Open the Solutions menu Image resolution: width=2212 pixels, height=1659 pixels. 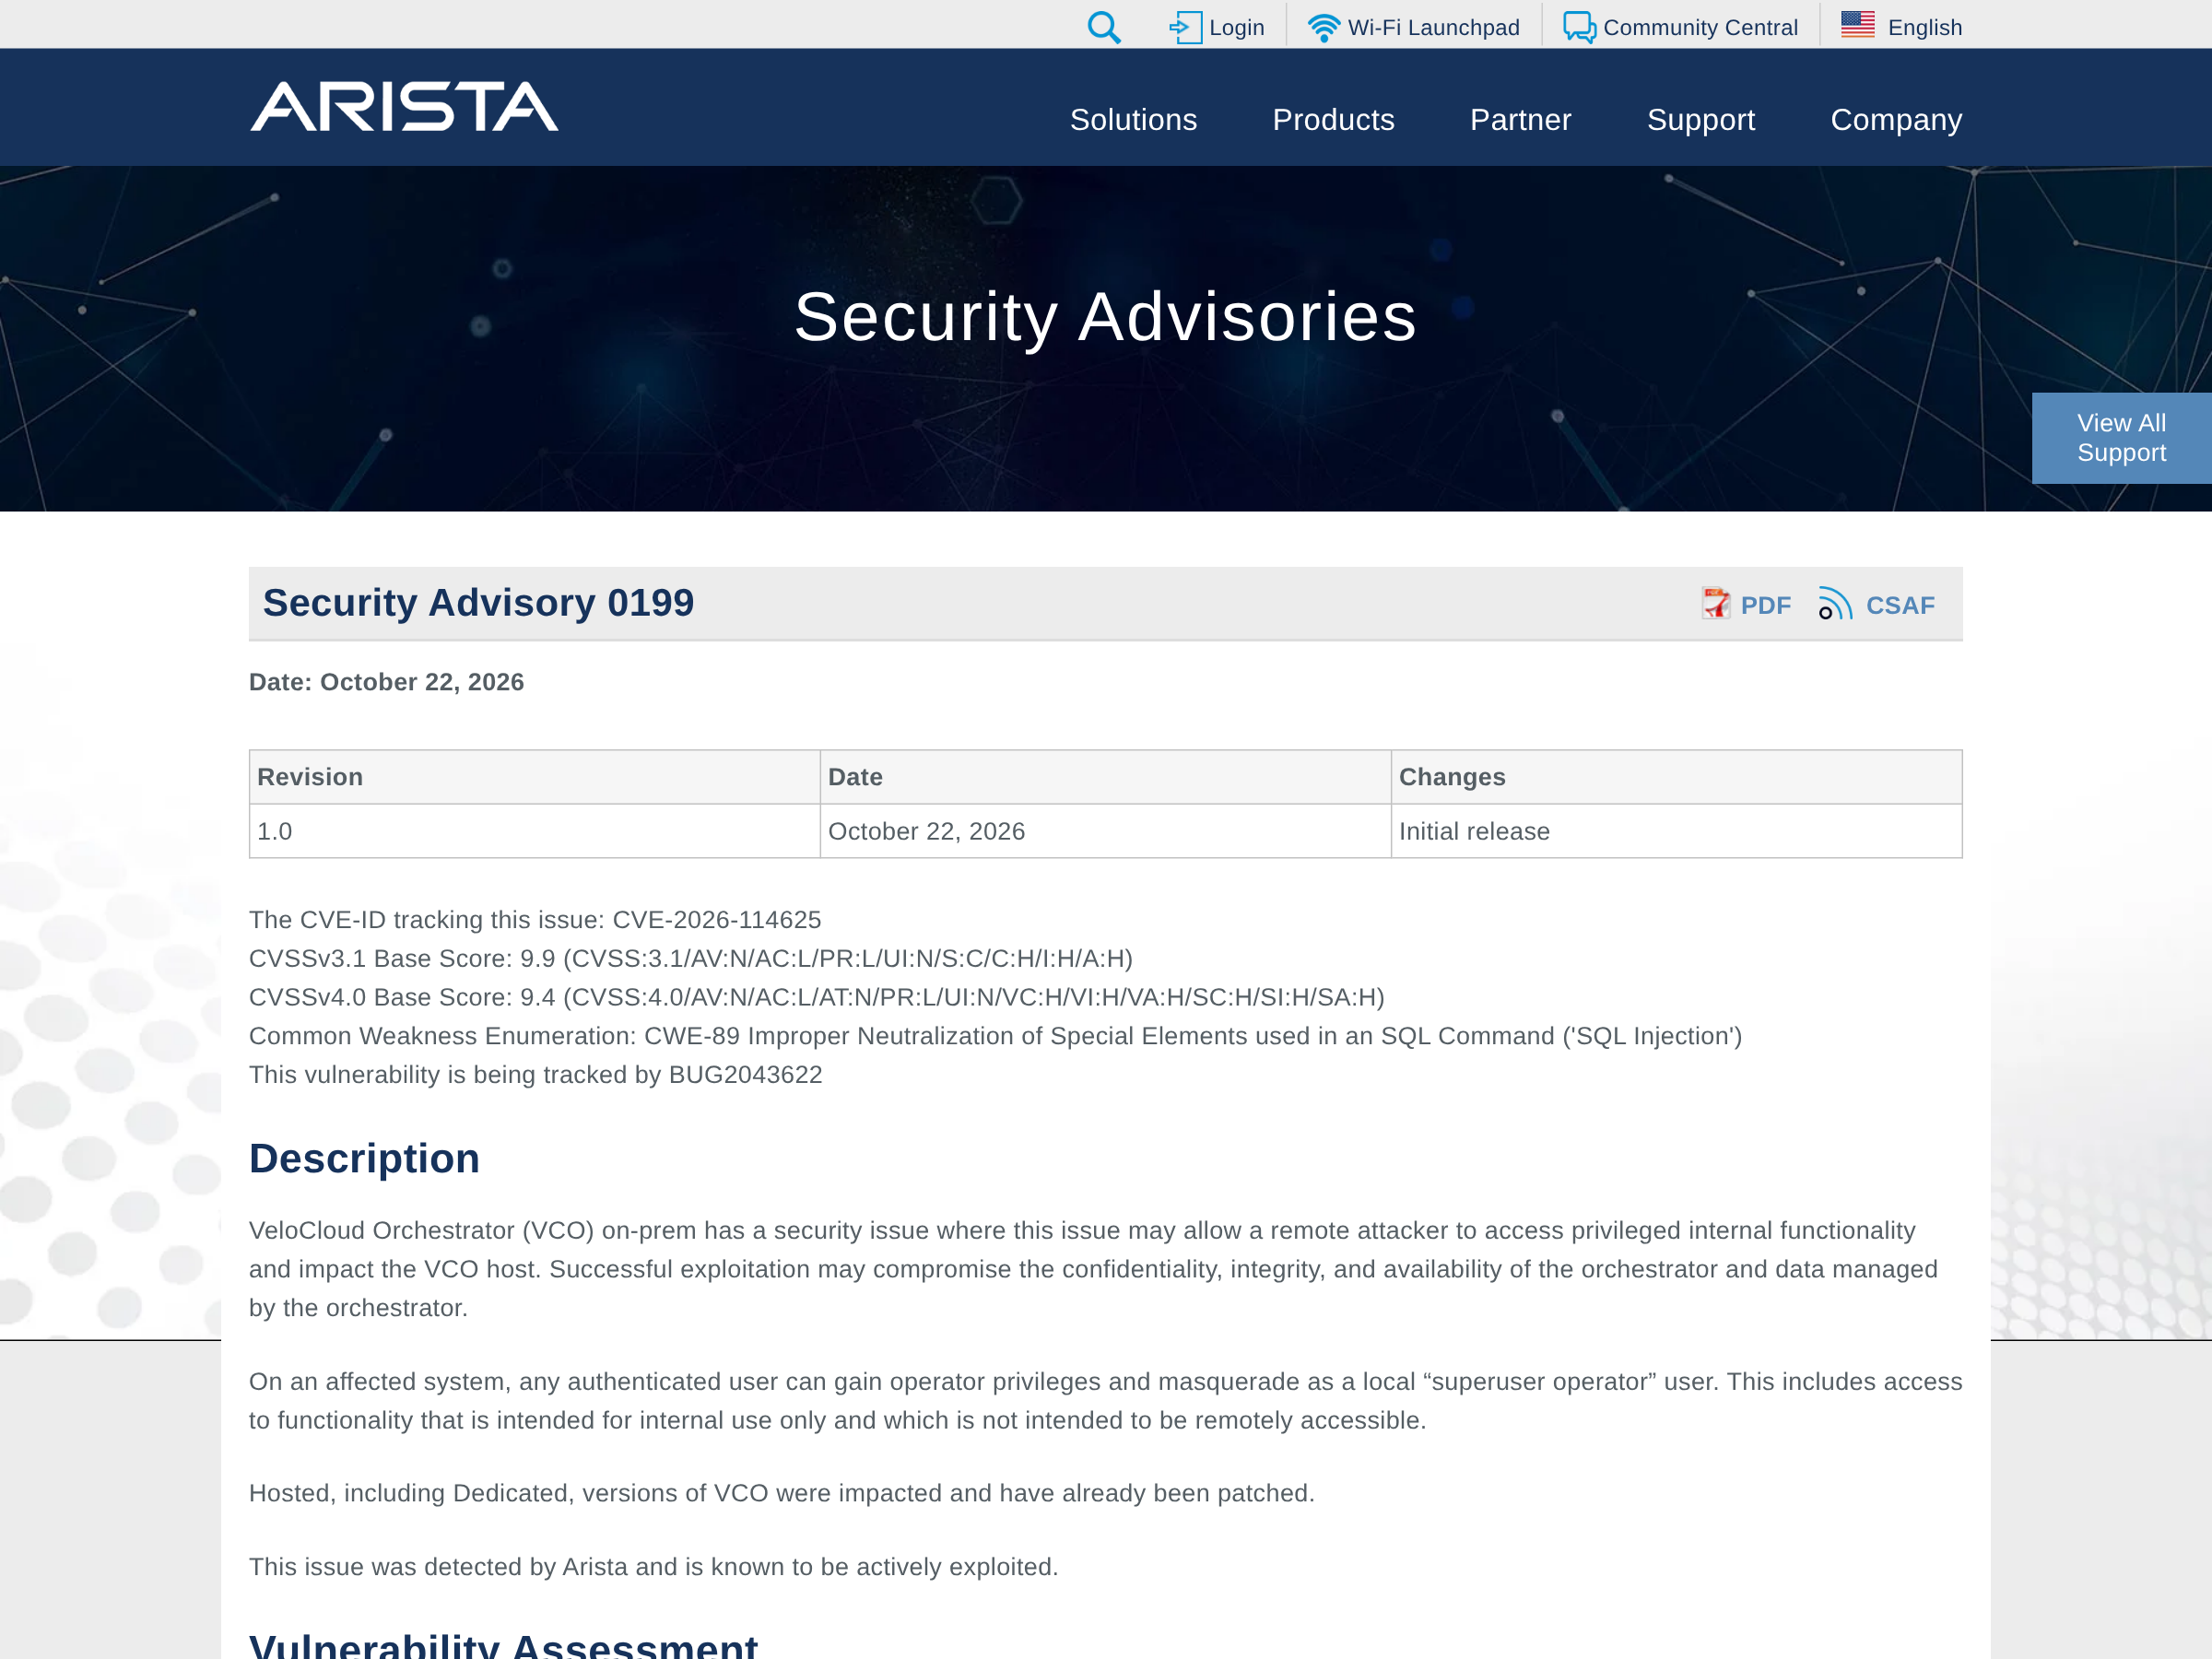[1133, 120]
